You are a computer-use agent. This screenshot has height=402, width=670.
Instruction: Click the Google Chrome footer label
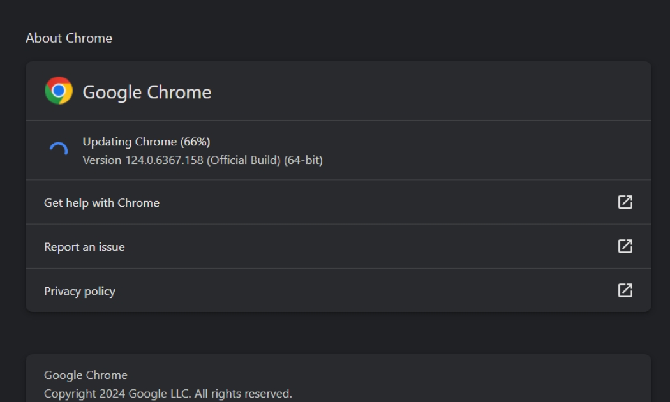85,375
